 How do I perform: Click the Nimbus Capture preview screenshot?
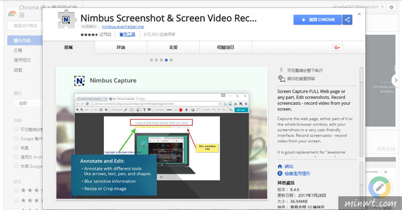[162, 133]
